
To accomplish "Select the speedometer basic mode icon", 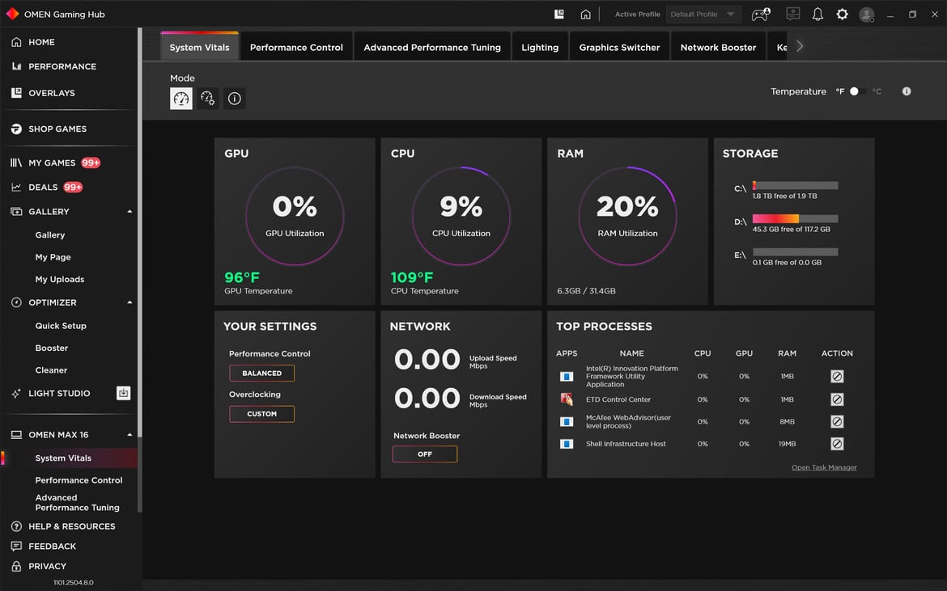I will (181, 99).
